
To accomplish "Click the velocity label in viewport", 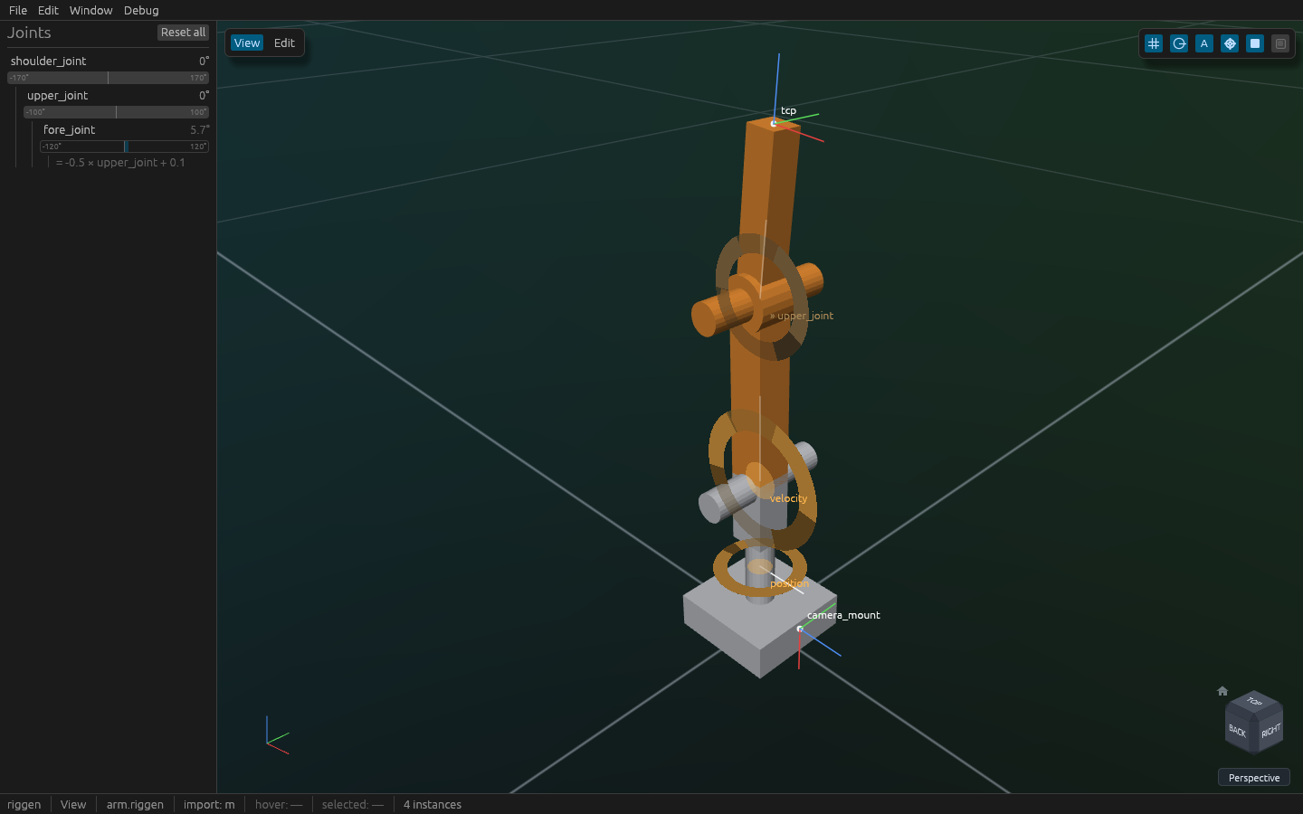I will [788, 498].
